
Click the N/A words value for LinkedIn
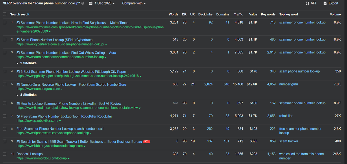tap(176, 103)
